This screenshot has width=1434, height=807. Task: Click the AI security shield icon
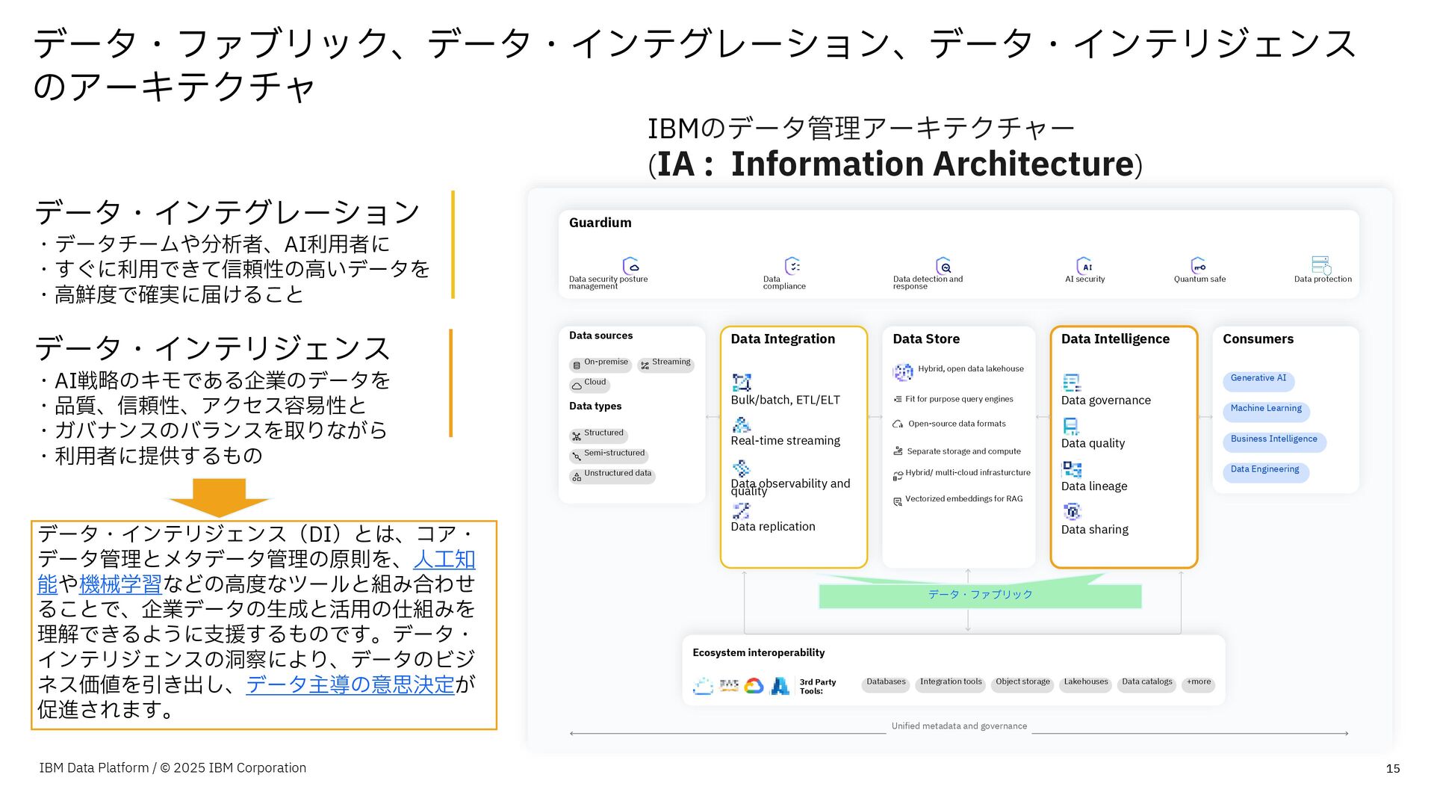pyautogui.click(x=1084, y=265)
